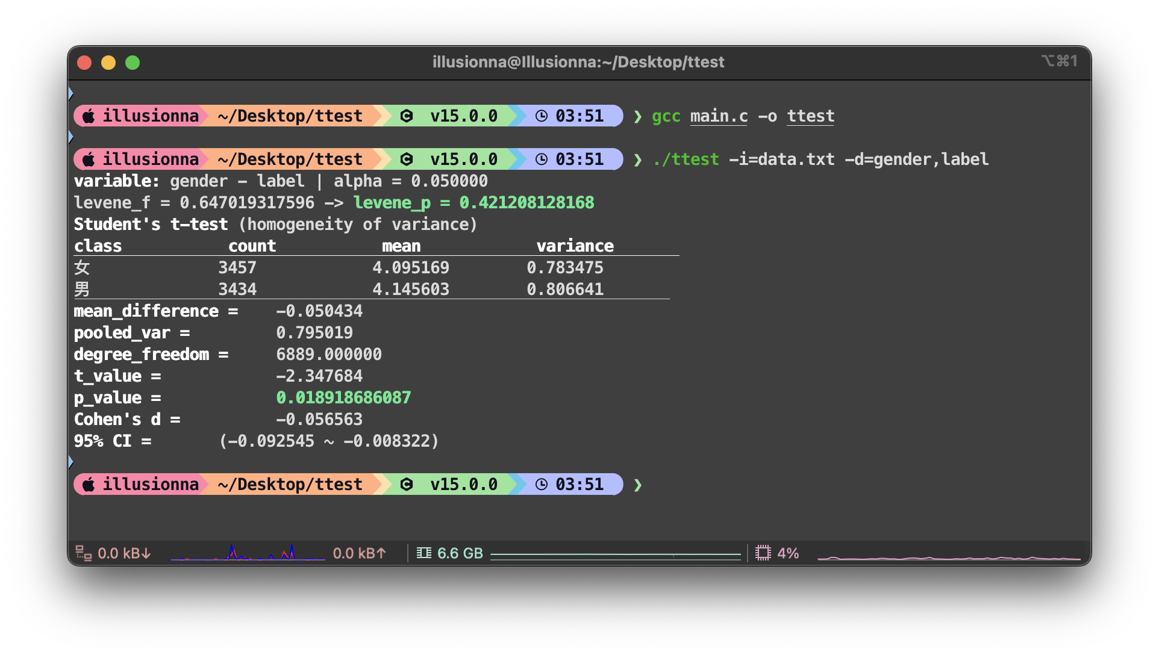The image size is (1159, 655).
Task: Click the clock icon in the bottom prompt
Action: [542, 485]
